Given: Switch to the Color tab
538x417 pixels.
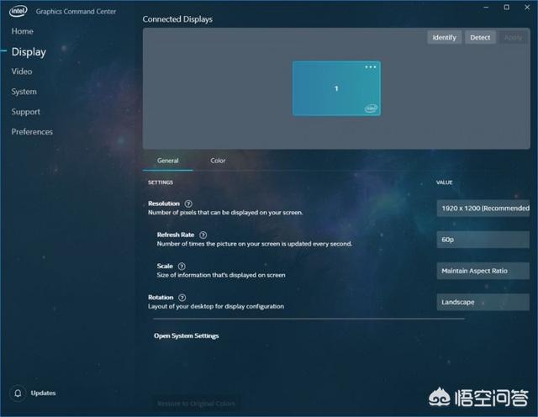Looking at the screenshot, I should tap(218, 161).
